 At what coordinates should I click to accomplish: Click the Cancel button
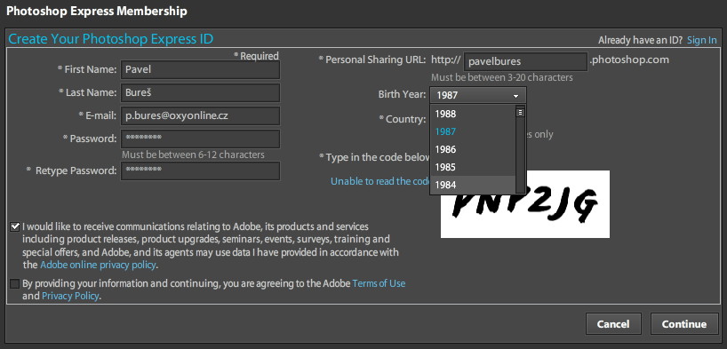coord(613,324)
